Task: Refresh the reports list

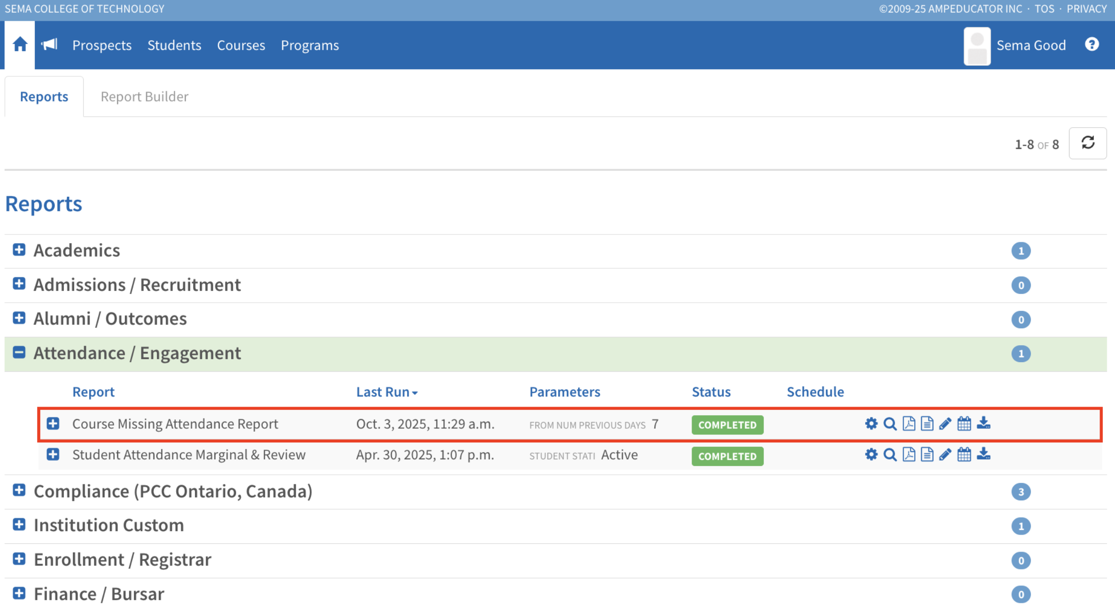Action: coord(1087,143)
